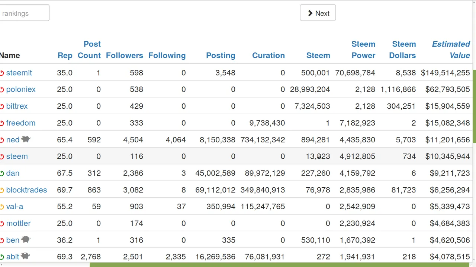Click steemit's estimated value $149,514,255
This screenshot has width=476, height=267.
(446, 73)
